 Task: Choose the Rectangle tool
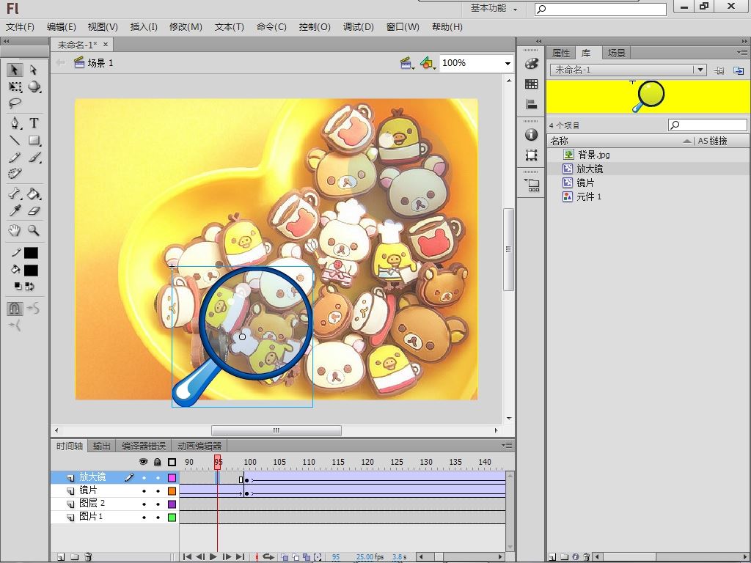pyautogui.click(x=34, y=140)
